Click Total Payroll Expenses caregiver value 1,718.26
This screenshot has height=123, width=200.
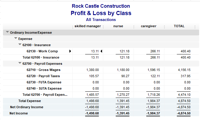point(154,95)
